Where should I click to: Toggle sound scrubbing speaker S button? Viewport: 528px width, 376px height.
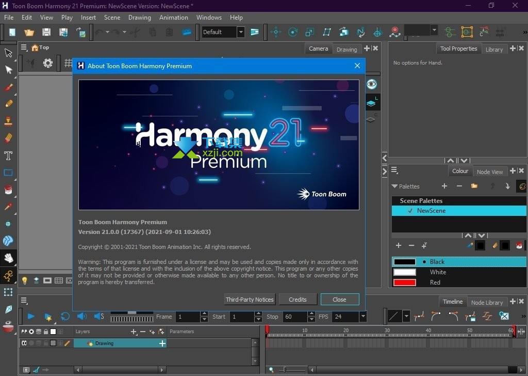[x=99, y=316]
